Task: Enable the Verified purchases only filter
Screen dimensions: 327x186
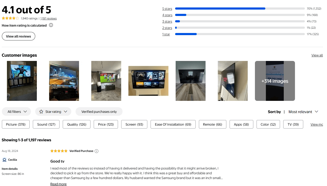Action: click(x=99, y=111)
